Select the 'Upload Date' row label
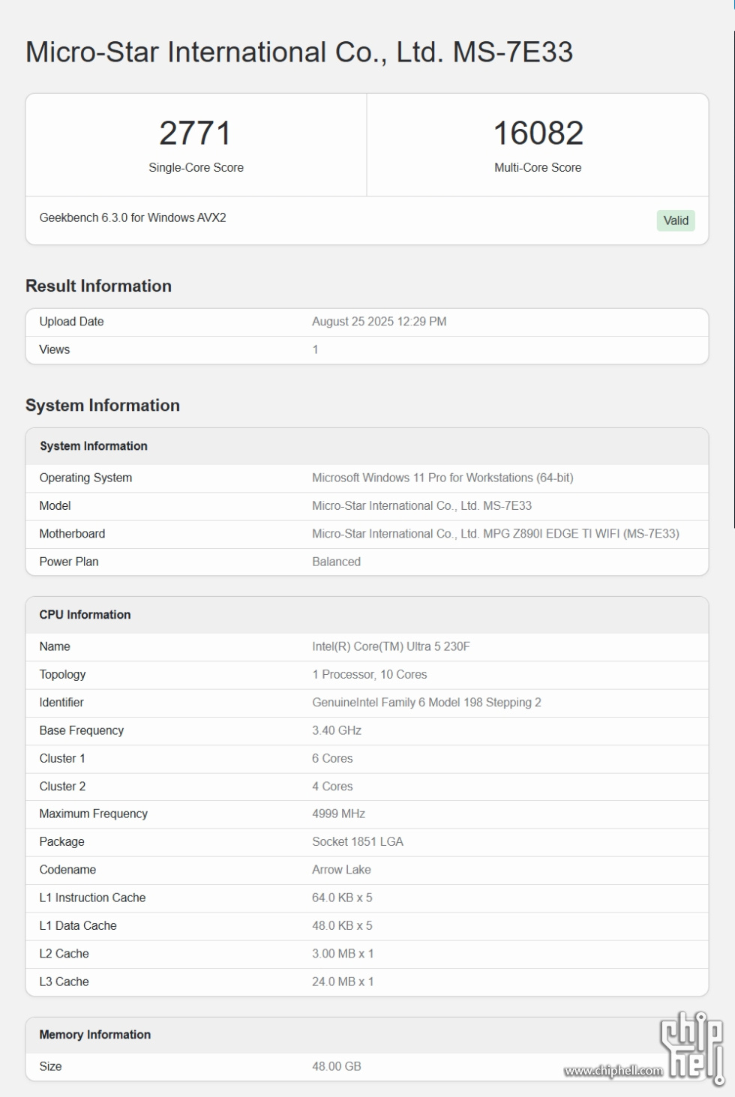 pyautogui.click(x=71, y=322)
